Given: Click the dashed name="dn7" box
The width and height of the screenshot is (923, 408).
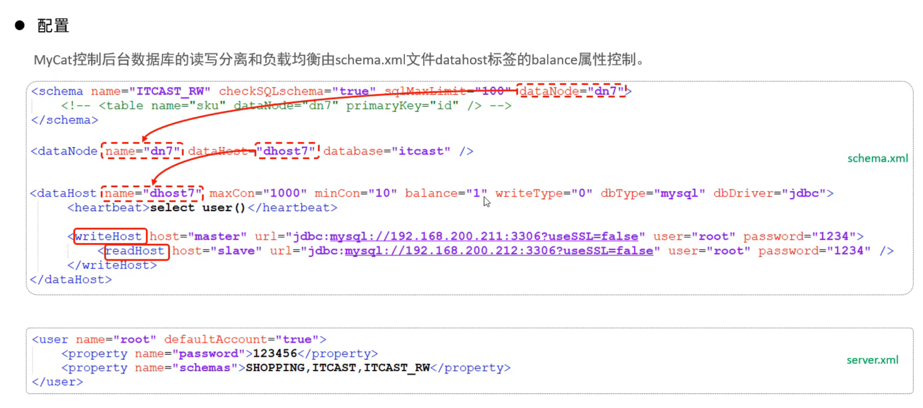Looking at the screenshot, I should click(142, 151).
